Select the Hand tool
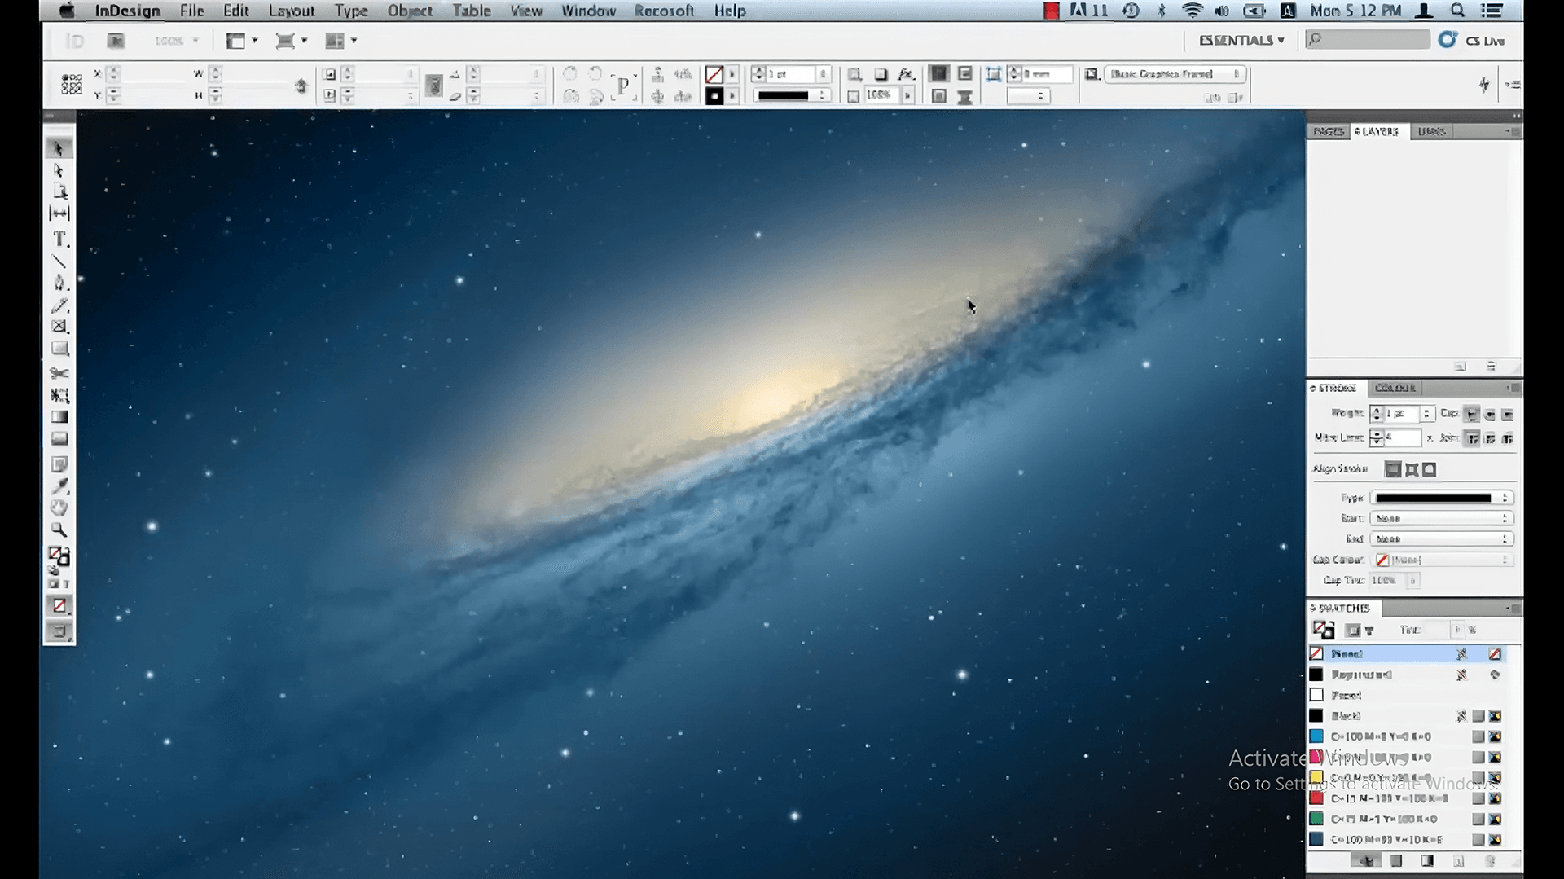This screenshot has width=1564, height=879. coord(59,508)
